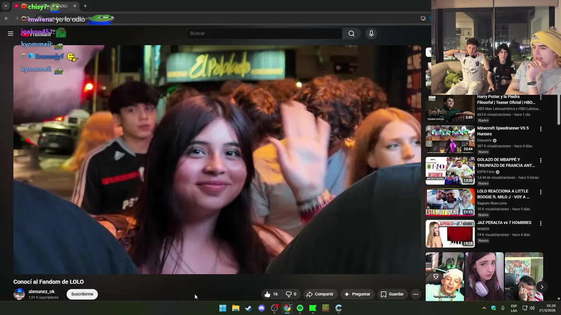Subscribe via Suscribirme button
Screen dimensions: 561x315
click(82, 294)
